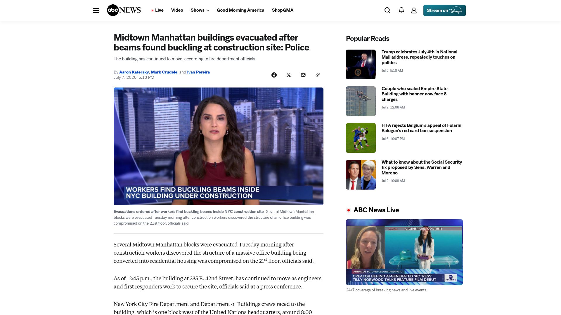Expand the Shows dropdown menu
This screenshot has height=315, width=561.
coord(200,10)
